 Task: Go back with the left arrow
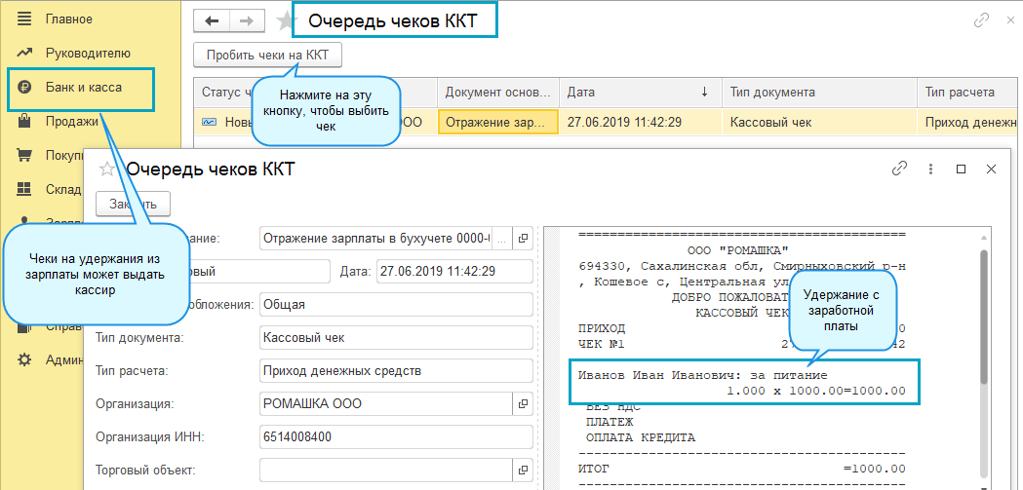(x=212, y=20)
